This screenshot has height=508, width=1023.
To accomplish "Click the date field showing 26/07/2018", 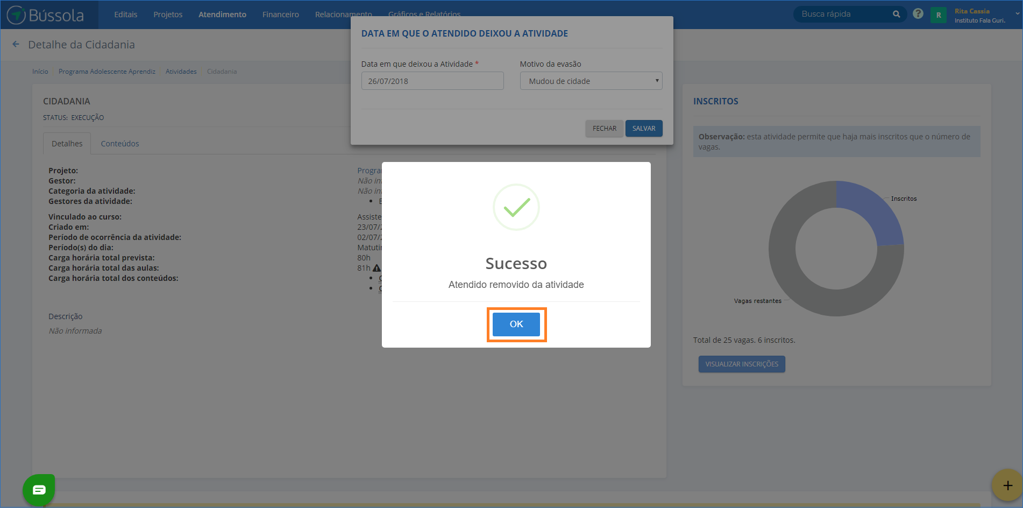I will (x=432, y=81).
